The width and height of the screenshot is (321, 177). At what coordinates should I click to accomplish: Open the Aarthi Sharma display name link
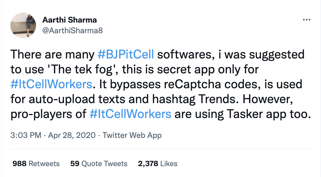69,20
